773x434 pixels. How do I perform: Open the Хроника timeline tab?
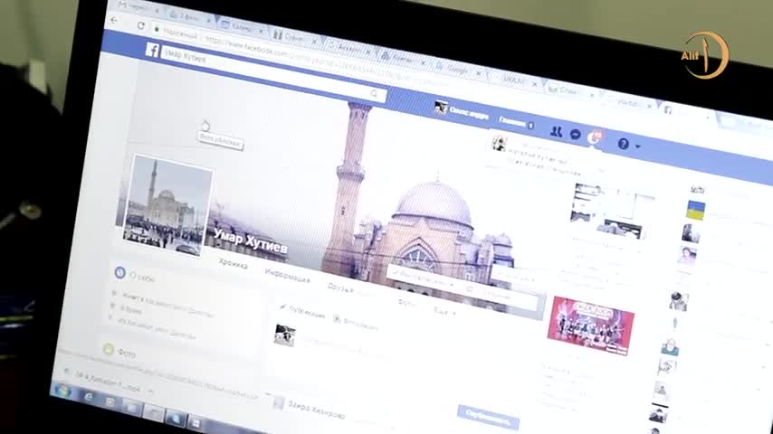(234, 264)
